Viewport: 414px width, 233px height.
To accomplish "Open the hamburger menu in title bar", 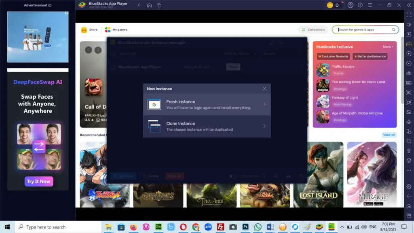I will click(x=370, y=5).
